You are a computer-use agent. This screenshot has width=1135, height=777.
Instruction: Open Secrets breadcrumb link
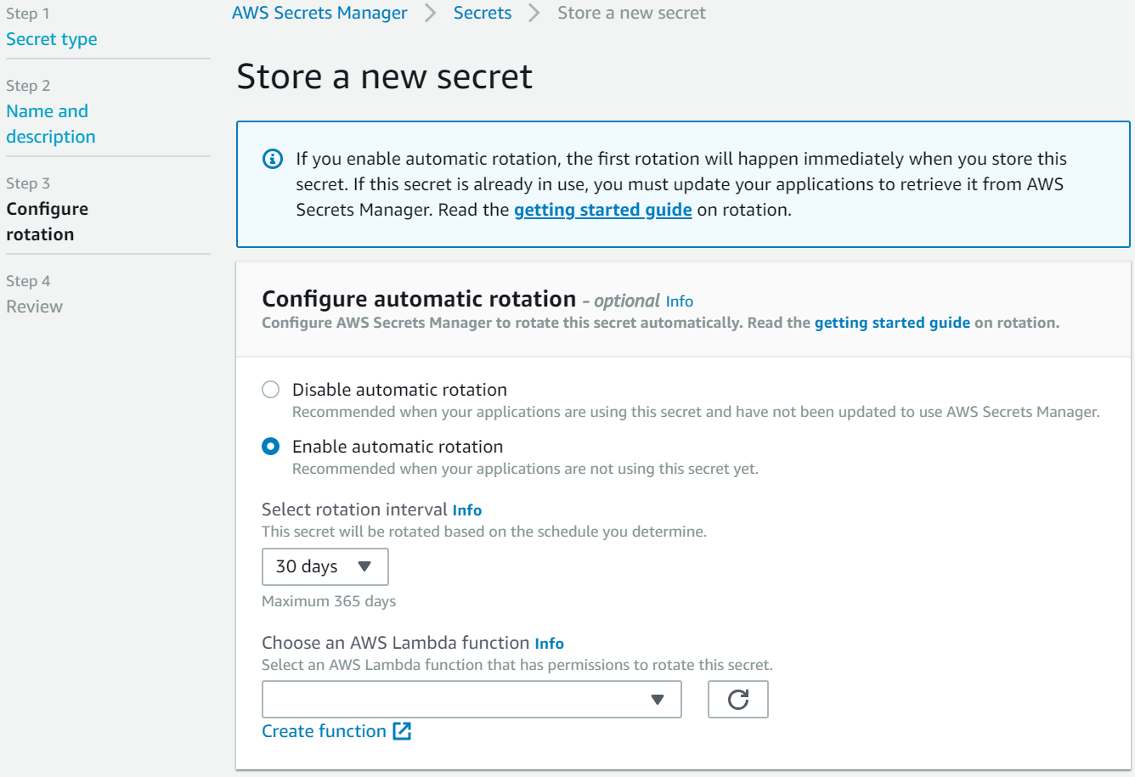tap(483, 13)
